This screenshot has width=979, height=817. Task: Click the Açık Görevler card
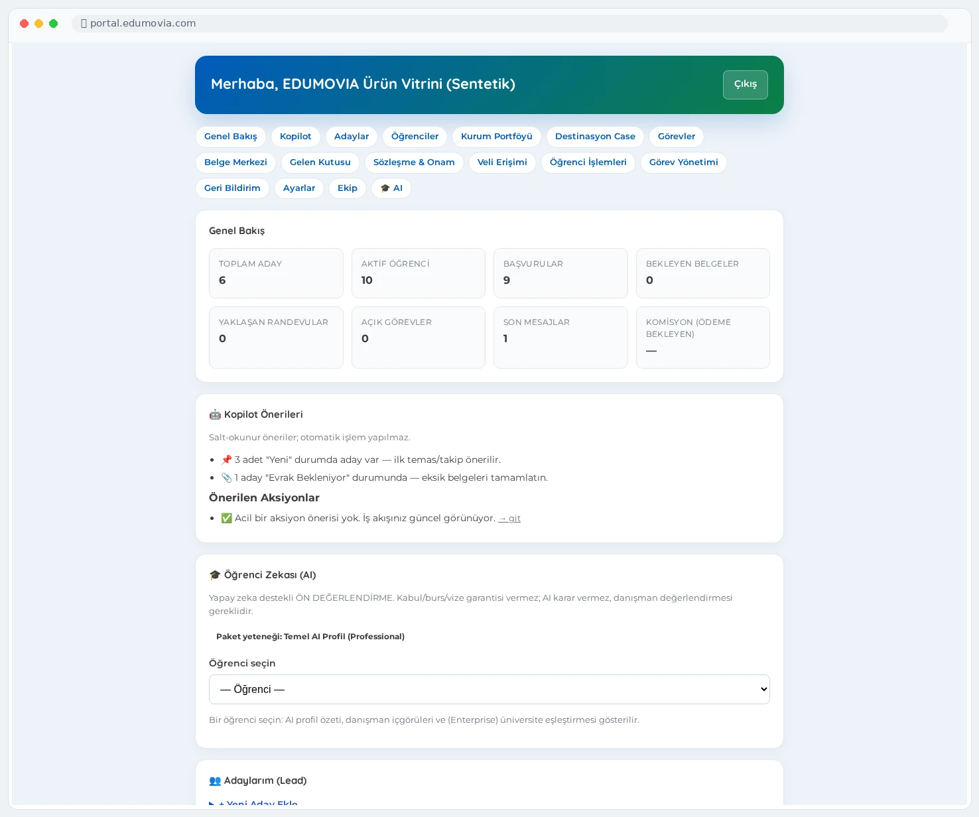(418, 338)
